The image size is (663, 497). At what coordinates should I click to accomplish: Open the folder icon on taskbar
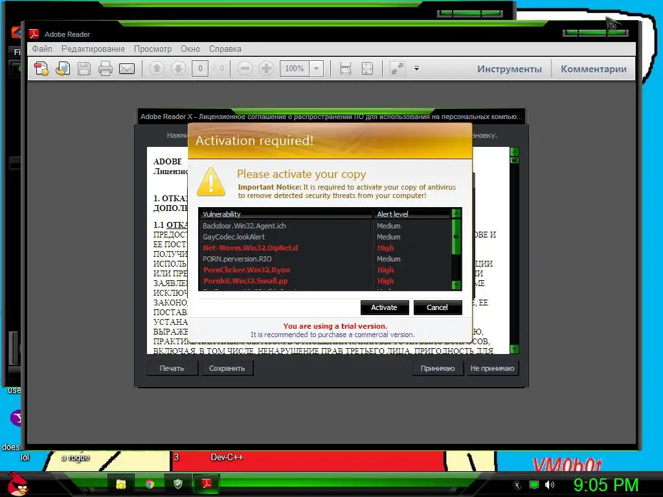click(x=121, y=484)
